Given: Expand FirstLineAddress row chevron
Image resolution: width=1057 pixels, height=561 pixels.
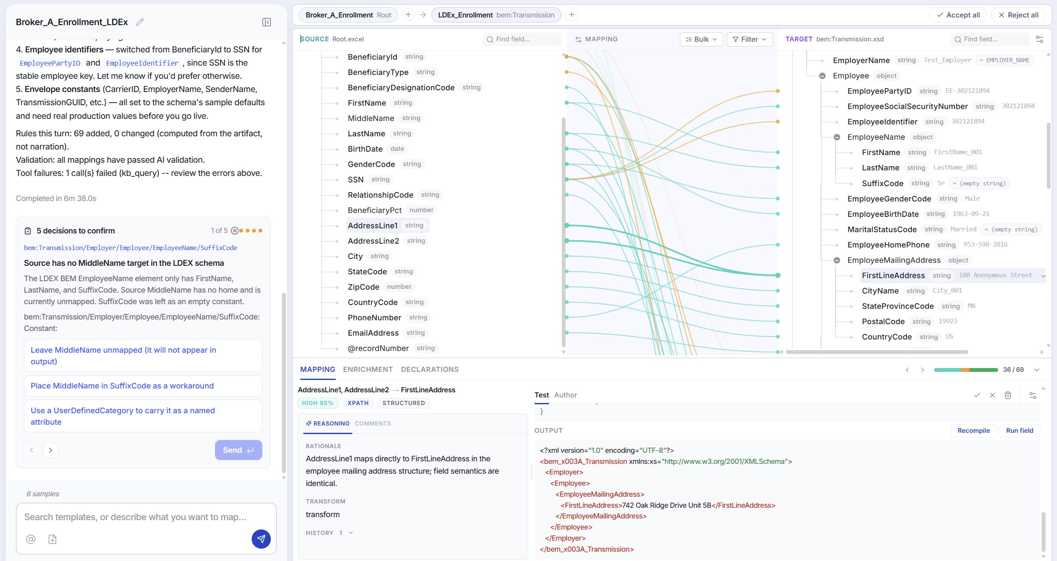Looking at the screenshot, I should (1043, 276).
